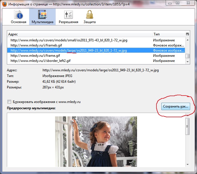Click the media list scrollbar thumb
This screenshot has width=197, height=174.
pyautogui.click(x=188, y=56)
